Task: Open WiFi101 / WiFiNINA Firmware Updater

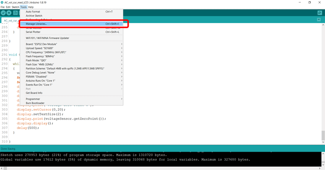Action: pyautogui.click(x=71, y=38)
